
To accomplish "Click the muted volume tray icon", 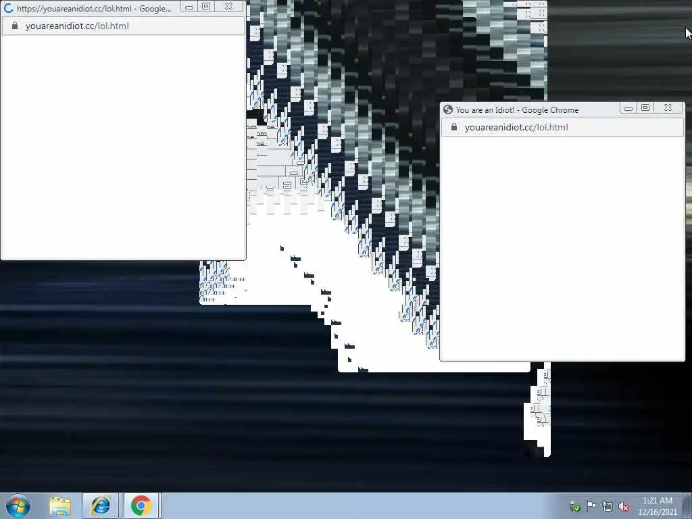I will point(624,507).
